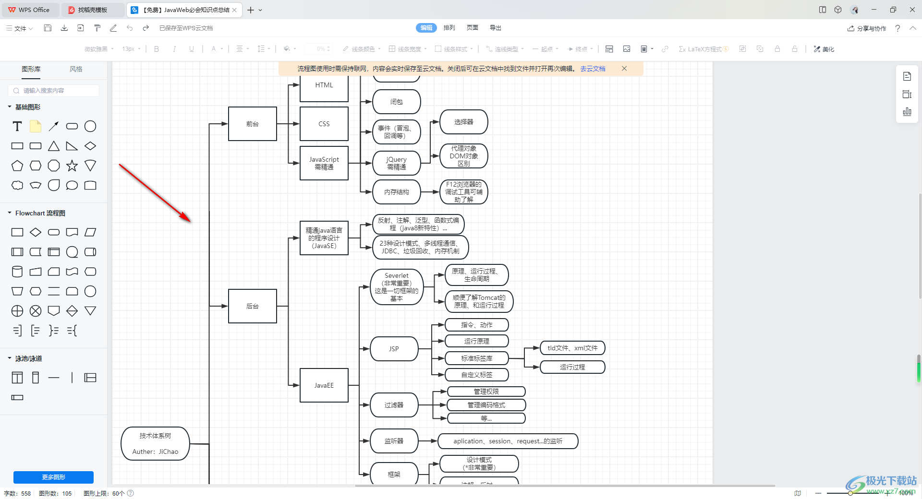Click the redo arrow icon

pos(146,28)
